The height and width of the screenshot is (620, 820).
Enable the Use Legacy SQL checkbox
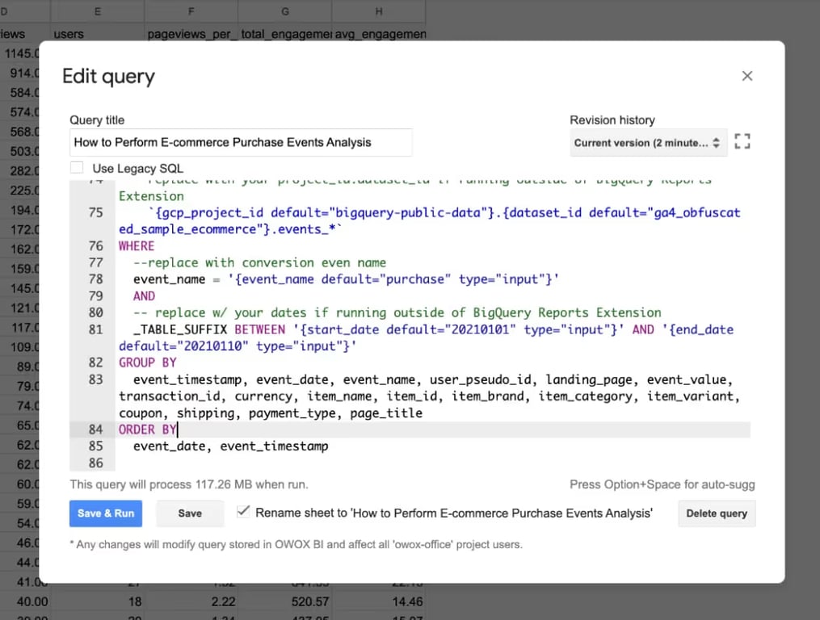(77, 168)
